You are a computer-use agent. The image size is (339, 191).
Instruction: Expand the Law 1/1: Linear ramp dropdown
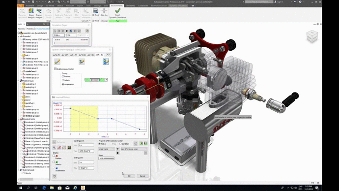(x=134, y=149)
